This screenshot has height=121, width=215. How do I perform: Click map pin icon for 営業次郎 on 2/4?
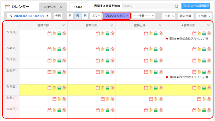(112, 49)
